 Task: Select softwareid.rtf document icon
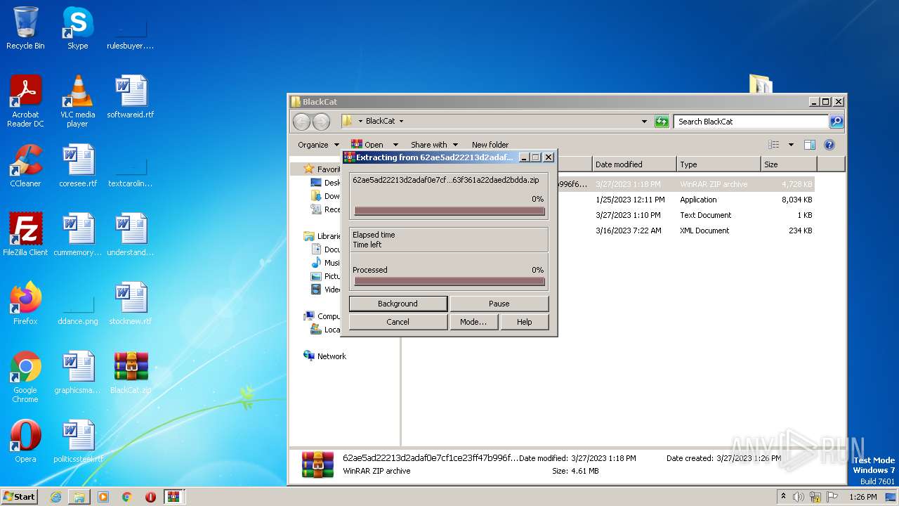[x=131, y=97]
